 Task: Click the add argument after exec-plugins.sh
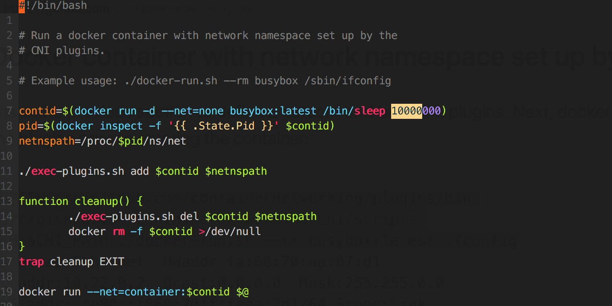click(x=140, y=171)
